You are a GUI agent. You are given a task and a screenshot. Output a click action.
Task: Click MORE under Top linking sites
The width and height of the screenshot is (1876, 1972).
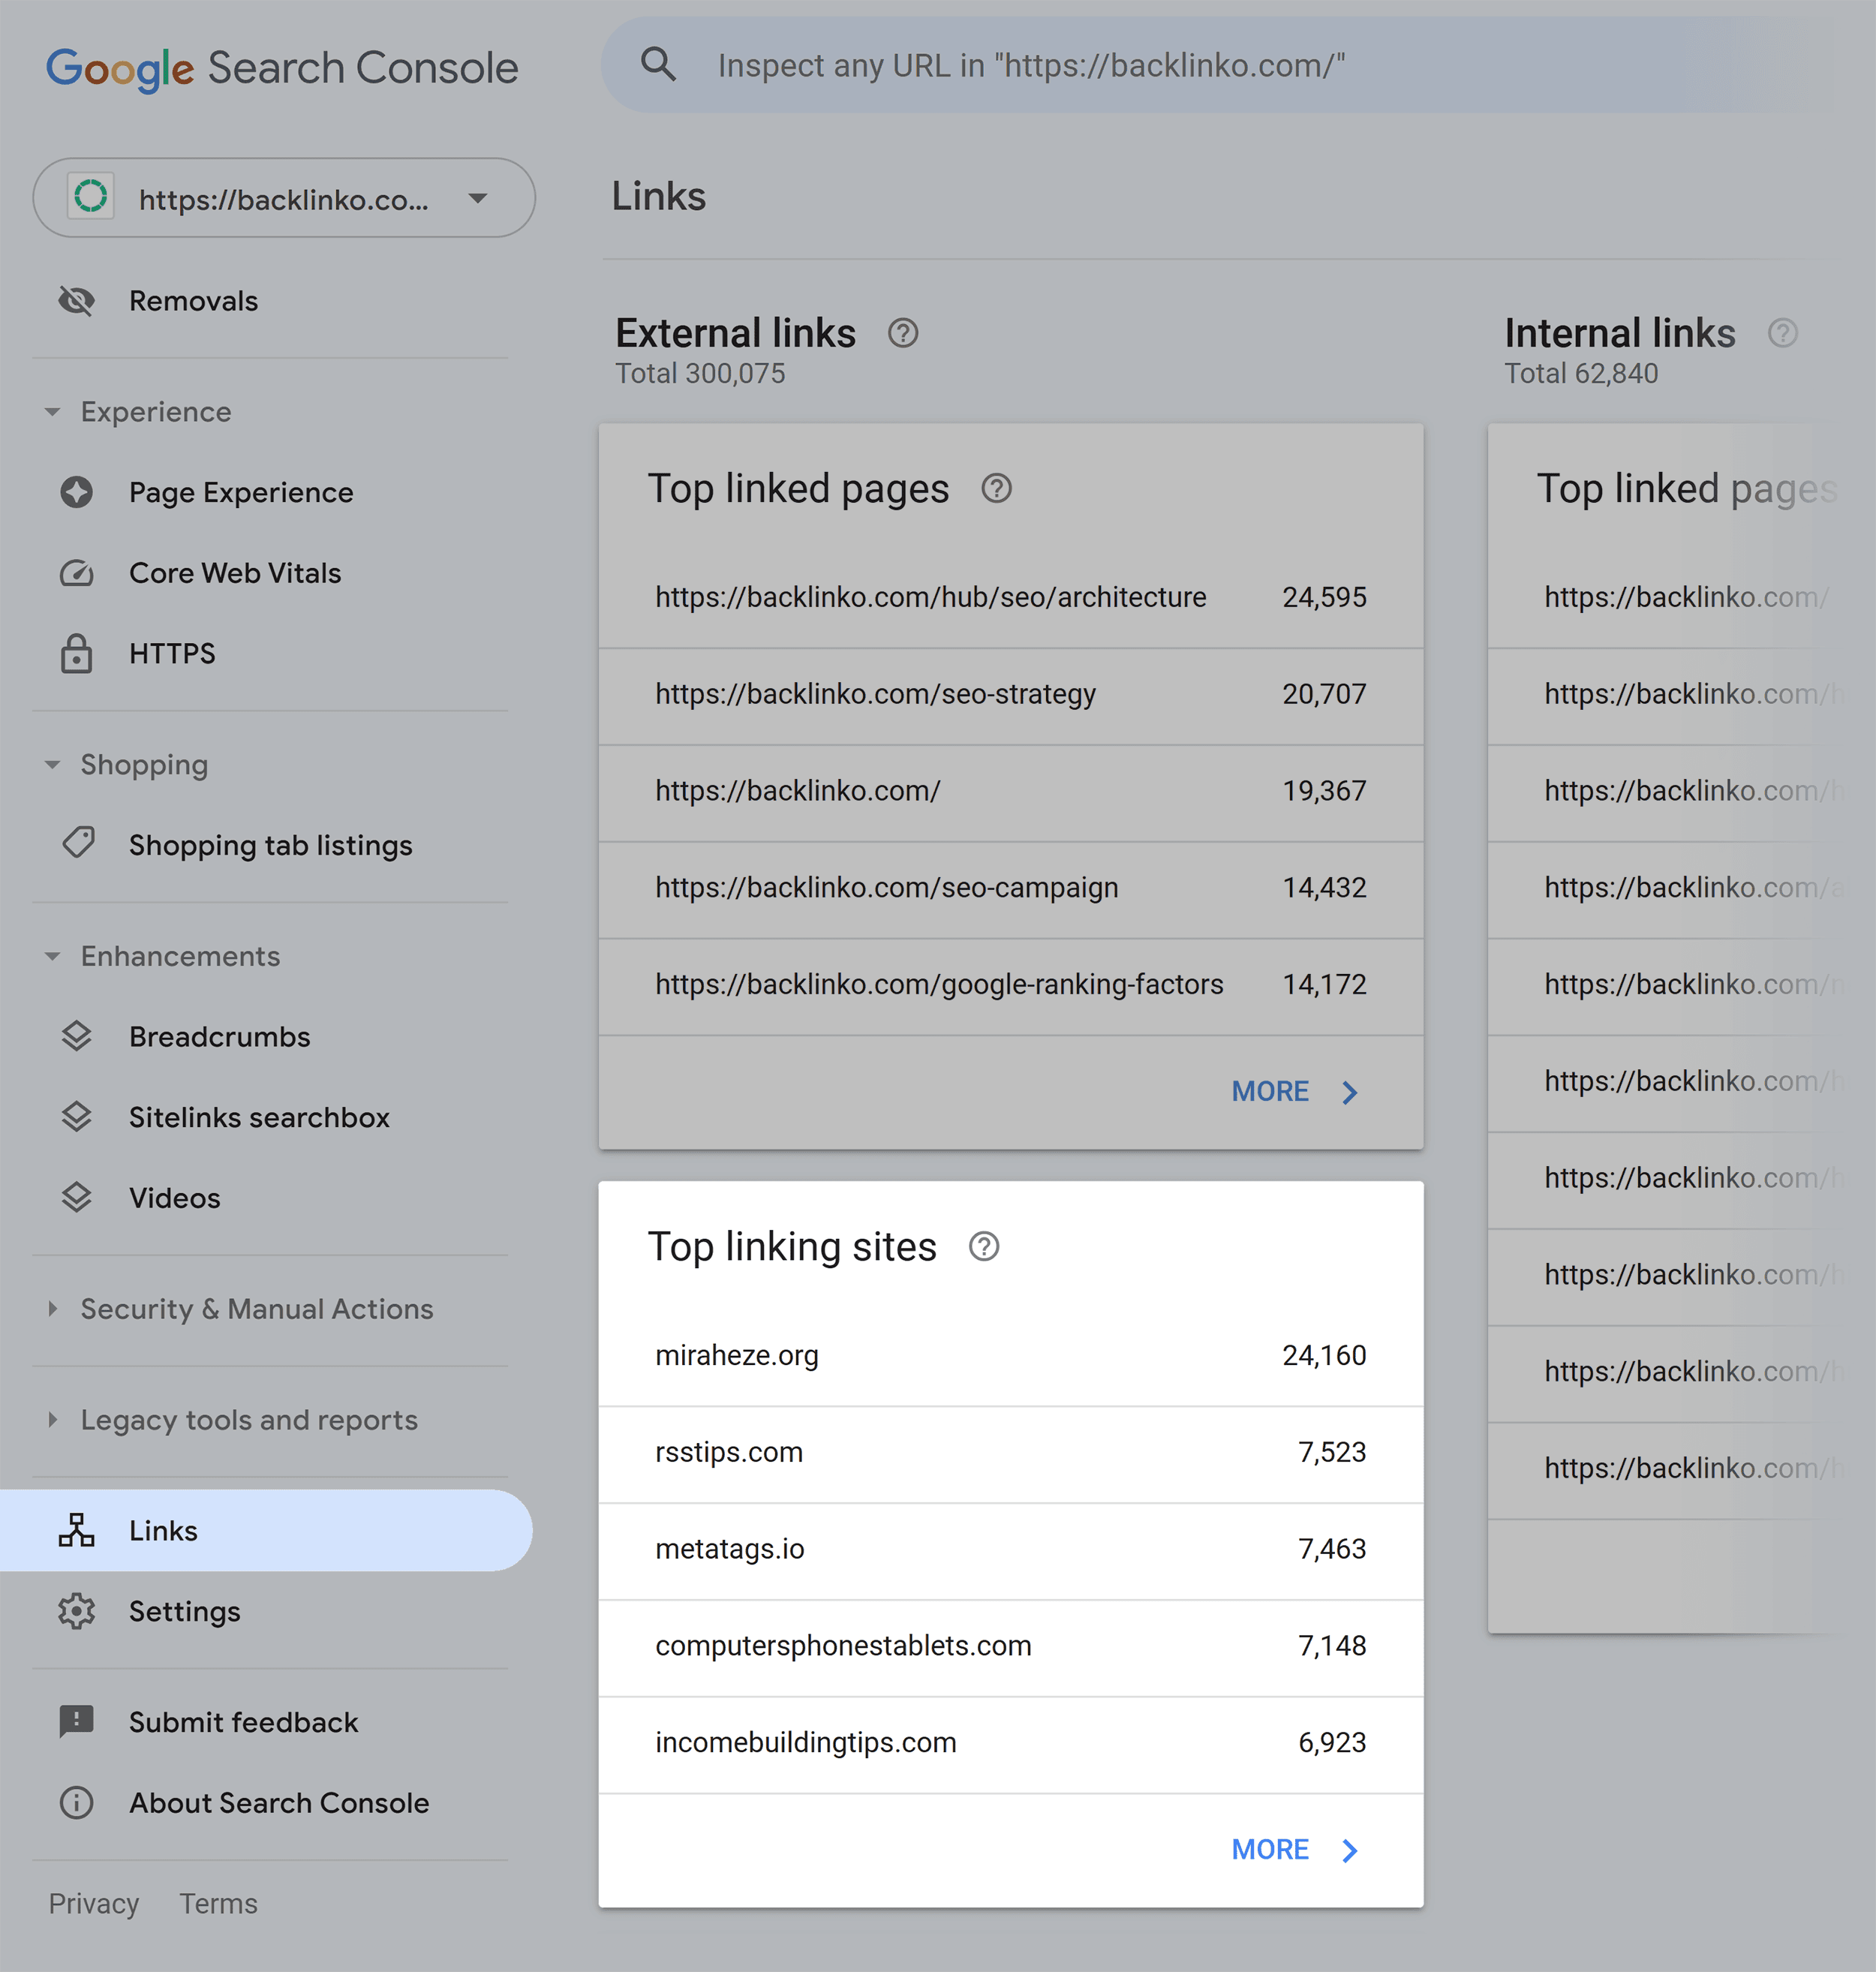click(1270, 1849)
